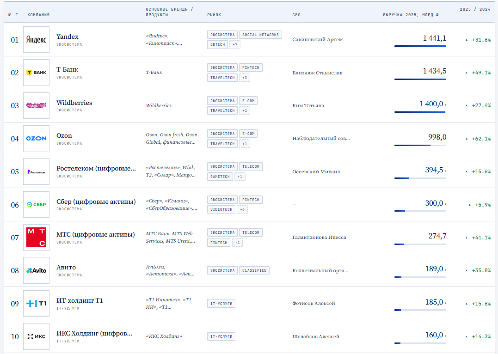Sort by rank number arrow
This screenshot has width=498, height=354.
[x=17, y=15]
